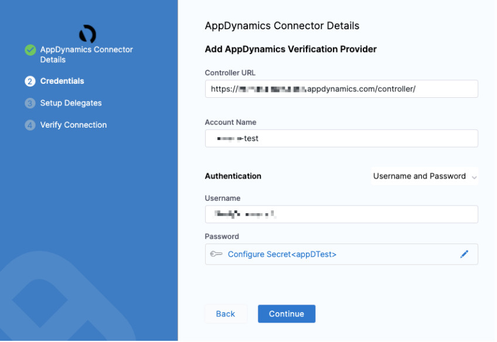Click the key icon in Password field
497x342 pixels.
click(216, 254)
